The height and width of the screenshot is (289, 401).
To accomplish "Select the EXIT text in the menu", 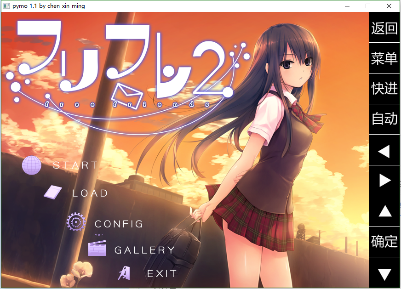I will point(162,274).
